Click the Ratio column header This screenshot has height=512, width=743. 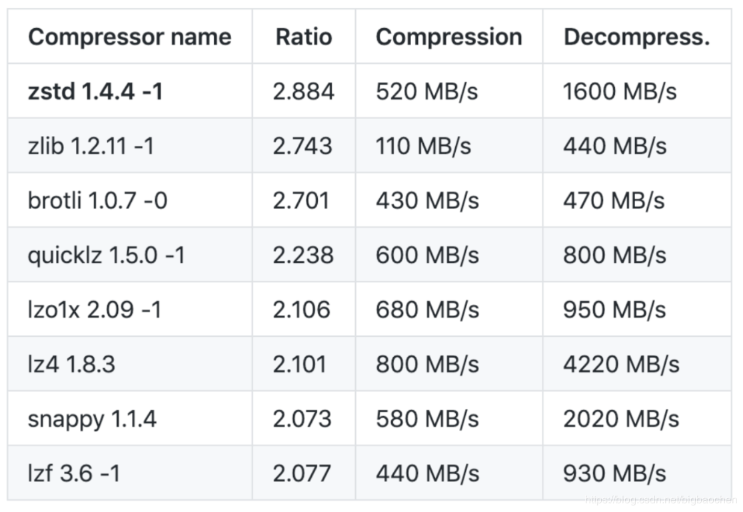(x=303, y=37)
